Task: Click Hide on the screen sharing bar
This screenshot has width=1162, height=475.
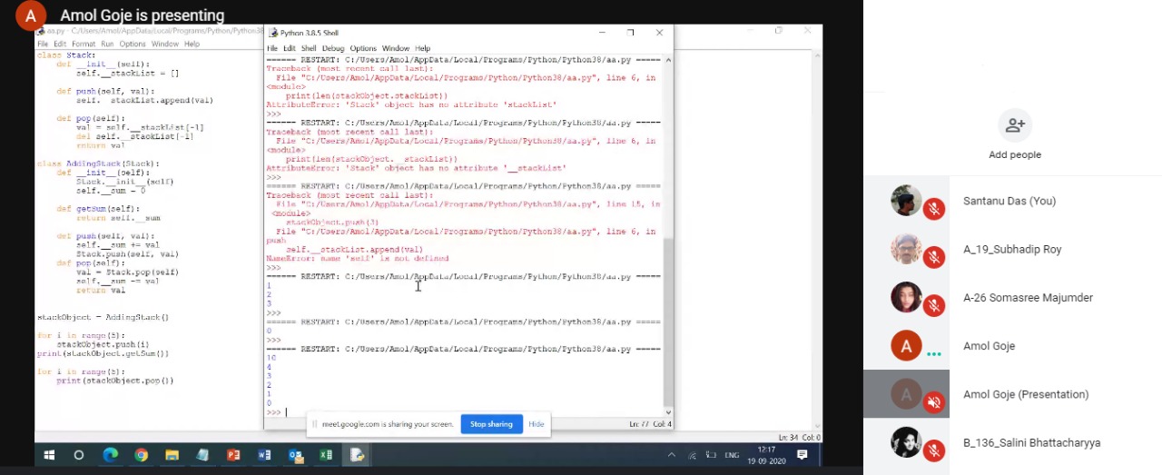Action: coord(537,424)
